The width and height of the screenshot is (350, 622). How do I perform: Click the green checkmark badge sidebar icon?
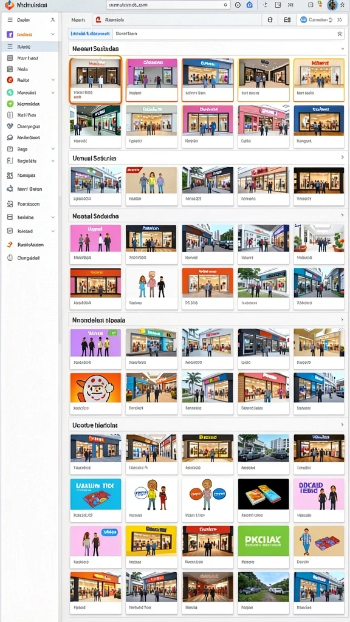(x=10, y=104)
